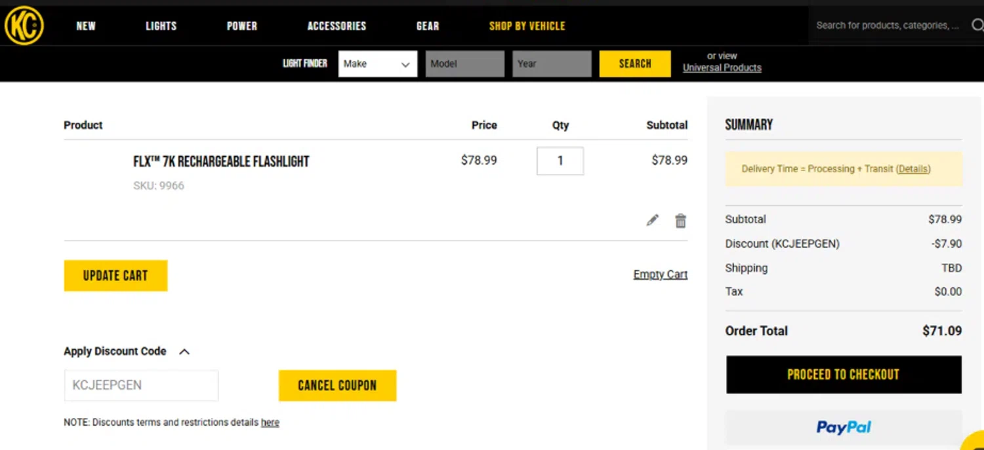Viewport: 984px width, 450px height.
Task: Click the Empty Cart link
Action: (x=660, y=274)
